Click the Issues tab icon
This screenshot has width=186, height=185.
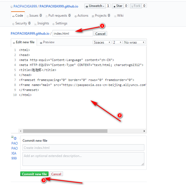27,16
